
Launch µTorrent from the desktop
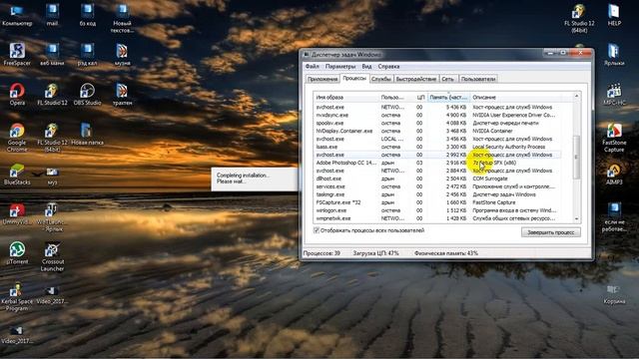point(17,253)
